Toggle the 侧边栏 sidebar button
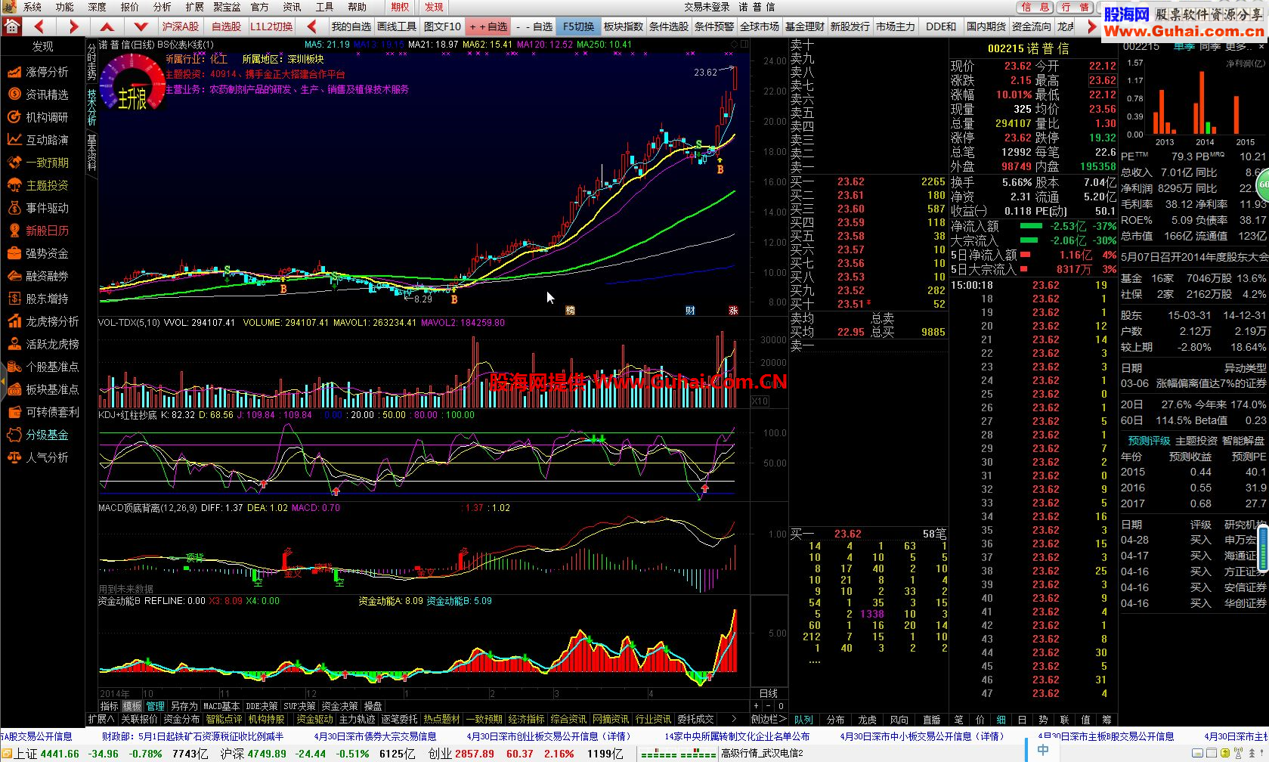This screenshot has height=762, width=1269. click(769, 719)
